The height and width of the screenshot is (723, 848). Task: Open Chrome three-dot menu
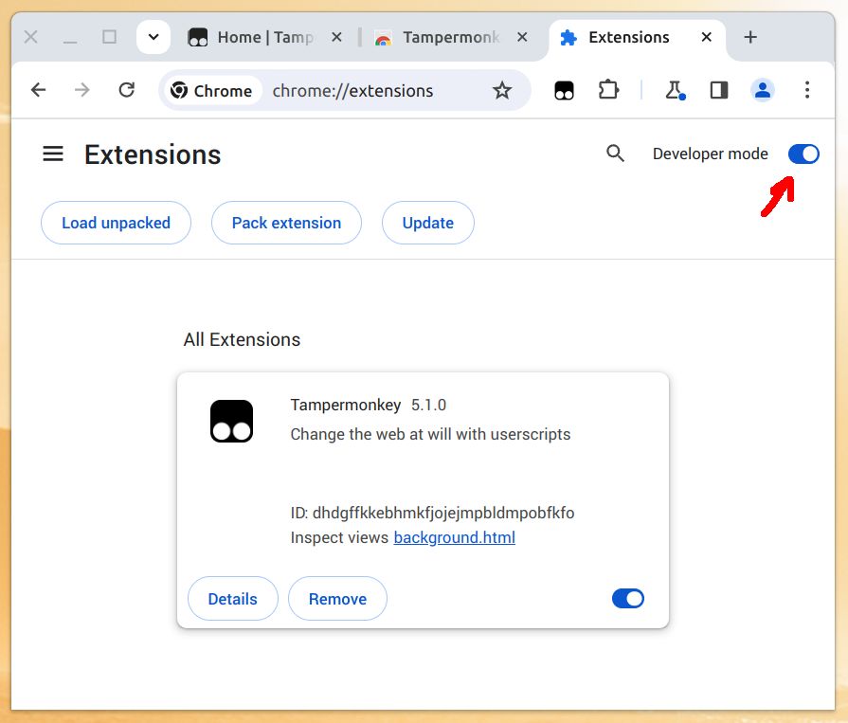click(x=807, y=90)
